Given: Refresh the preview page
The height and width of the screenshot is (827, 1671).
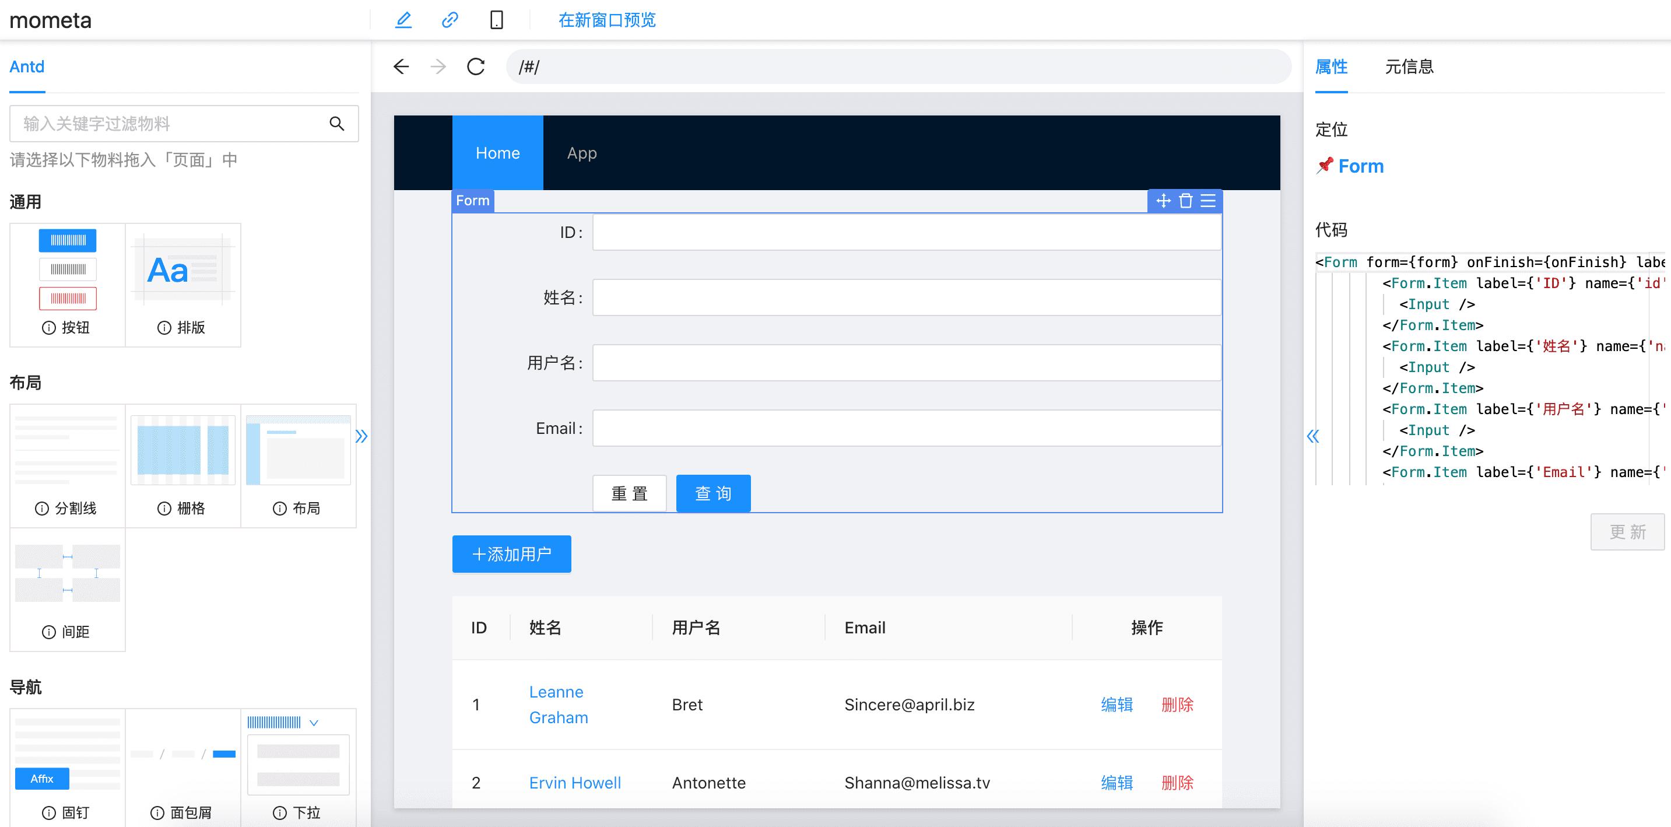Looking at the screenshot, I should click(477, 66).
